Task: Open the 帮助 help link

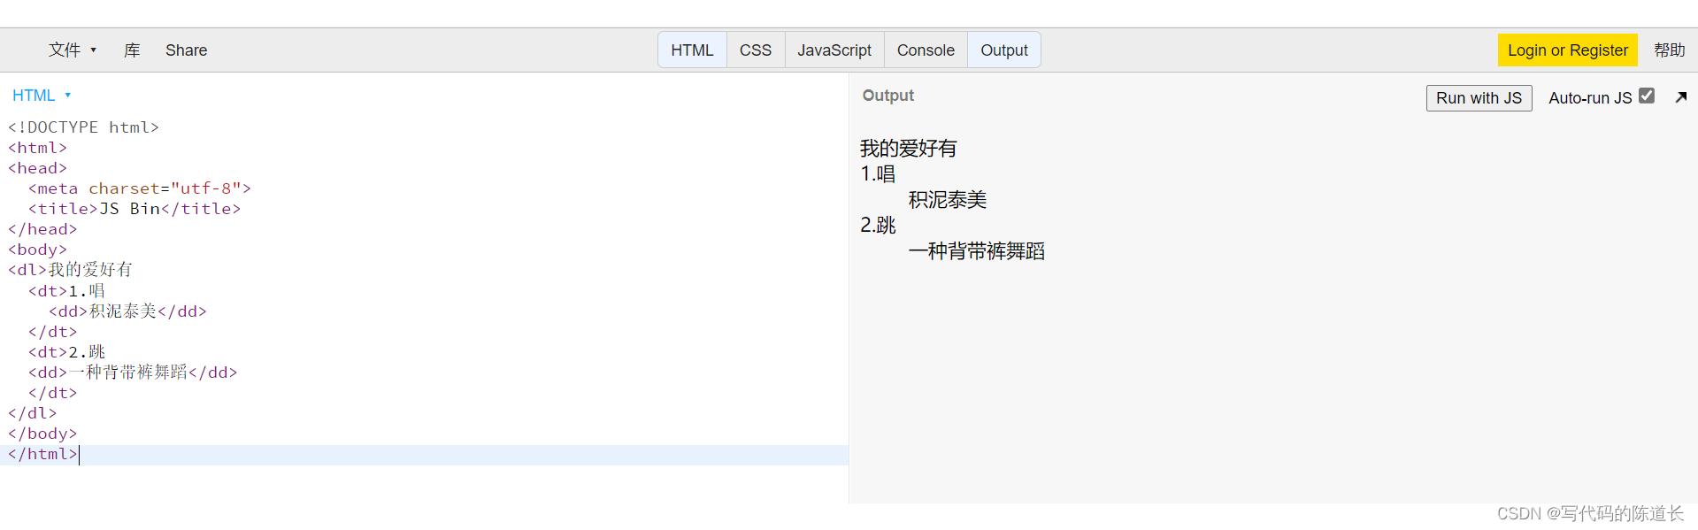Action: click(1670, 50)
